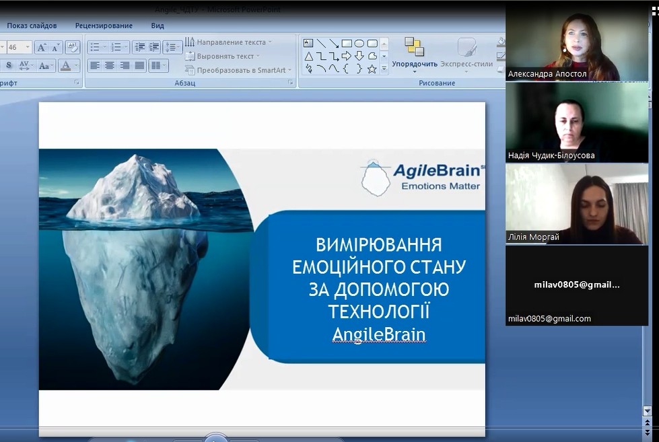Select the freeform shape
The width and height of the screenshot is (659, 442).
coord(372,56)
